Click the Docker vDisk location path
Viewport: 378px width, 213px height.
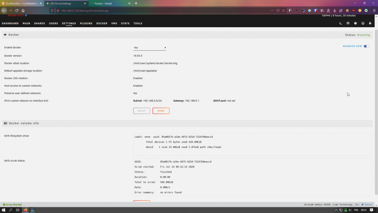coord(155,63)
